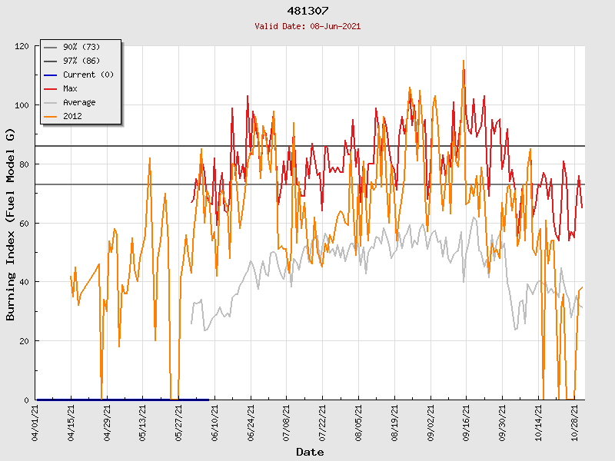Click the 08/19/21 date tick label

point(395,422)
